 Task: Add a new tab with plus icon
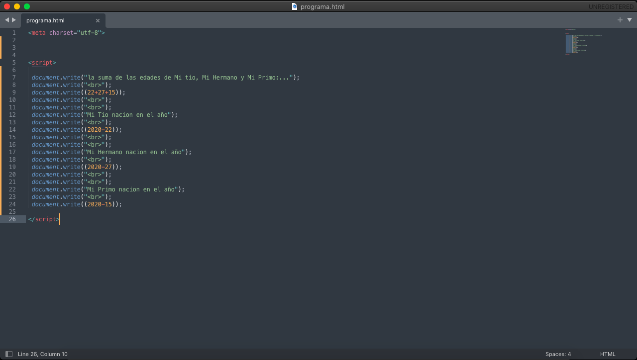tap(620, 20)
